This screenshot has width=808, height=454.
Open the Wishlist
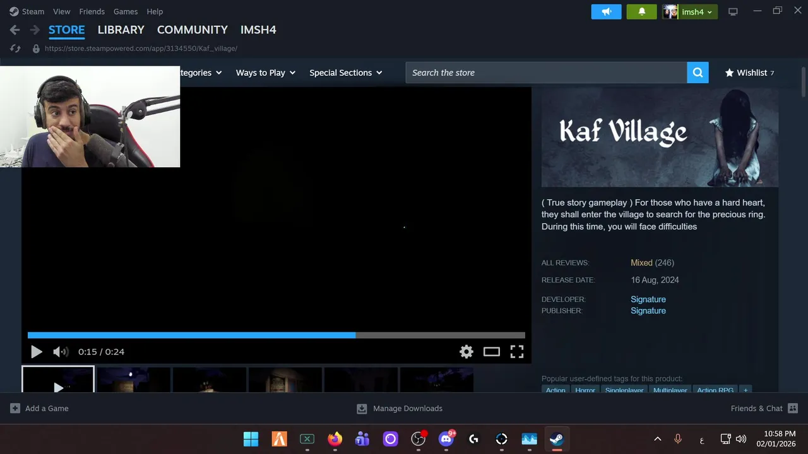(749, 73)
